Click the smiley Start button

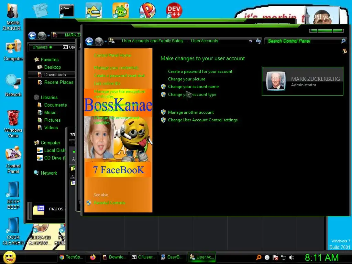click(9, 257)
